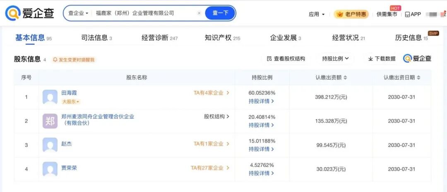The width and height of the screenshot is (447, 192).
Task: Expand the 查企业 search type dropdown
Action: coord(78,13)
